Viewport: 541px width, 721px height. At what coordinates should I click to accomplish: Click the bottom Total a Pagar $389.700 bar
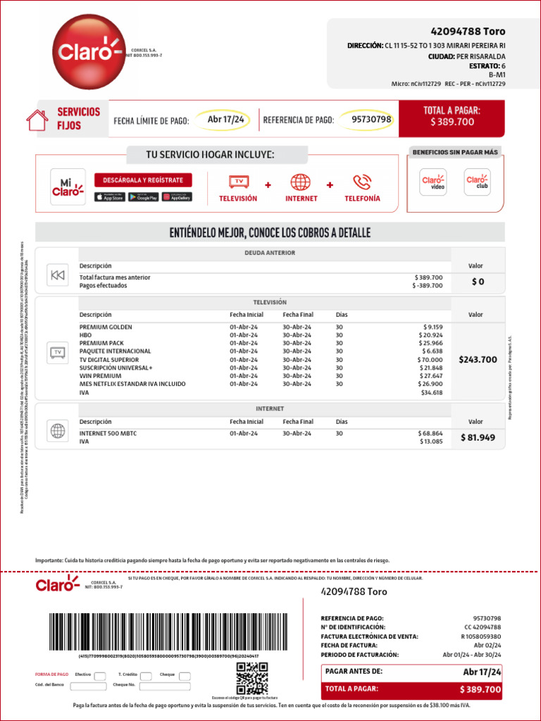point(411,689)
